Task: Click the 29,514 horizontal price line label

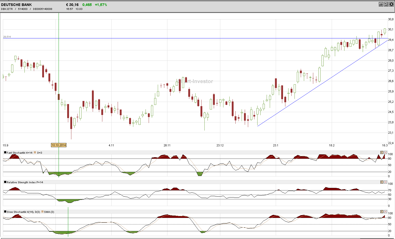Action: [7, 37]
